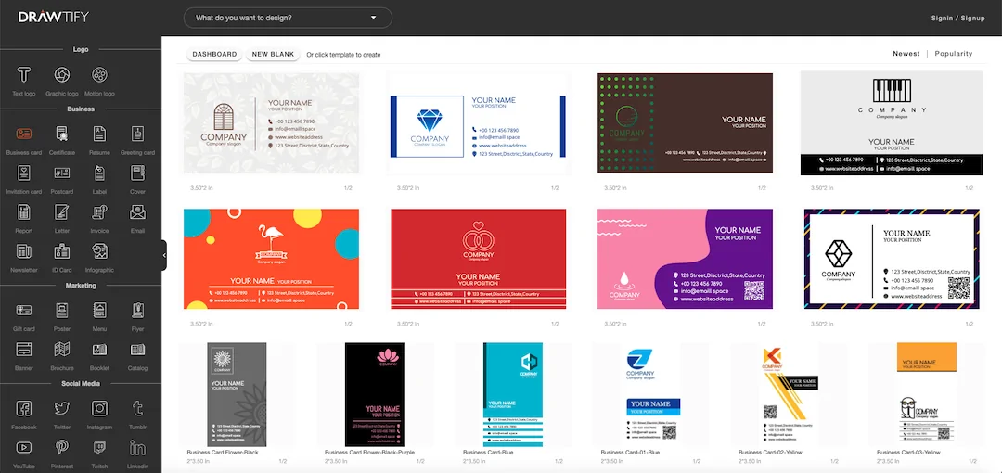The height and width of the screenshot is (473, 1002).
Task: Open the striped-border hexagon card template
Action: (x=892, y=259)
